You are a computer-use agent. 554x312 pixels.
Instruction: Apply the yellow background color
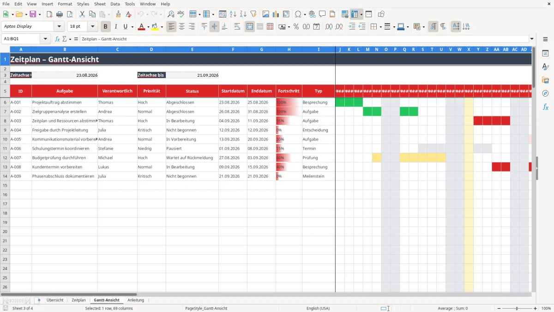(155, 27)
